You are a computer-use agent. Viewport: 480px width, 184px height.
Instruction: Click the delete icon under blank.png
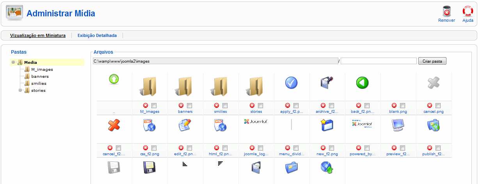click(x=394, y=105)
